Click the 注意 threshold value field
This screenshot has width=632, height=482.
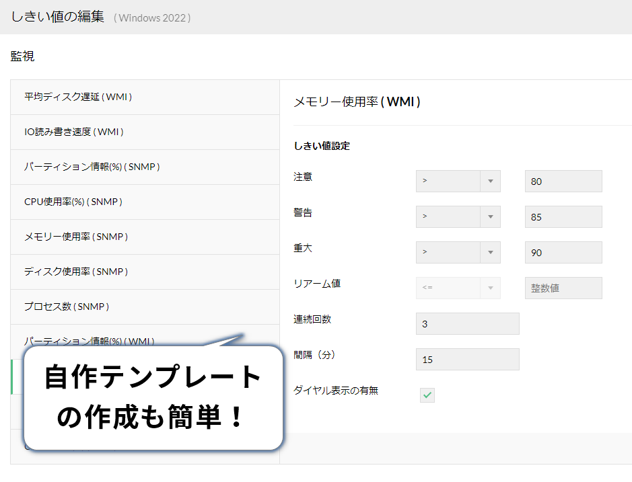[563, 182]
